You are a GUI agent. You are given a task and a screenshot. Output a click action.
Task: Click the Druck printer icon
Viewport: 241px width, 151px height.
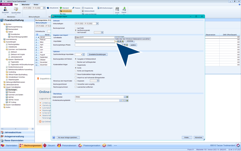[x=117, y=9]
